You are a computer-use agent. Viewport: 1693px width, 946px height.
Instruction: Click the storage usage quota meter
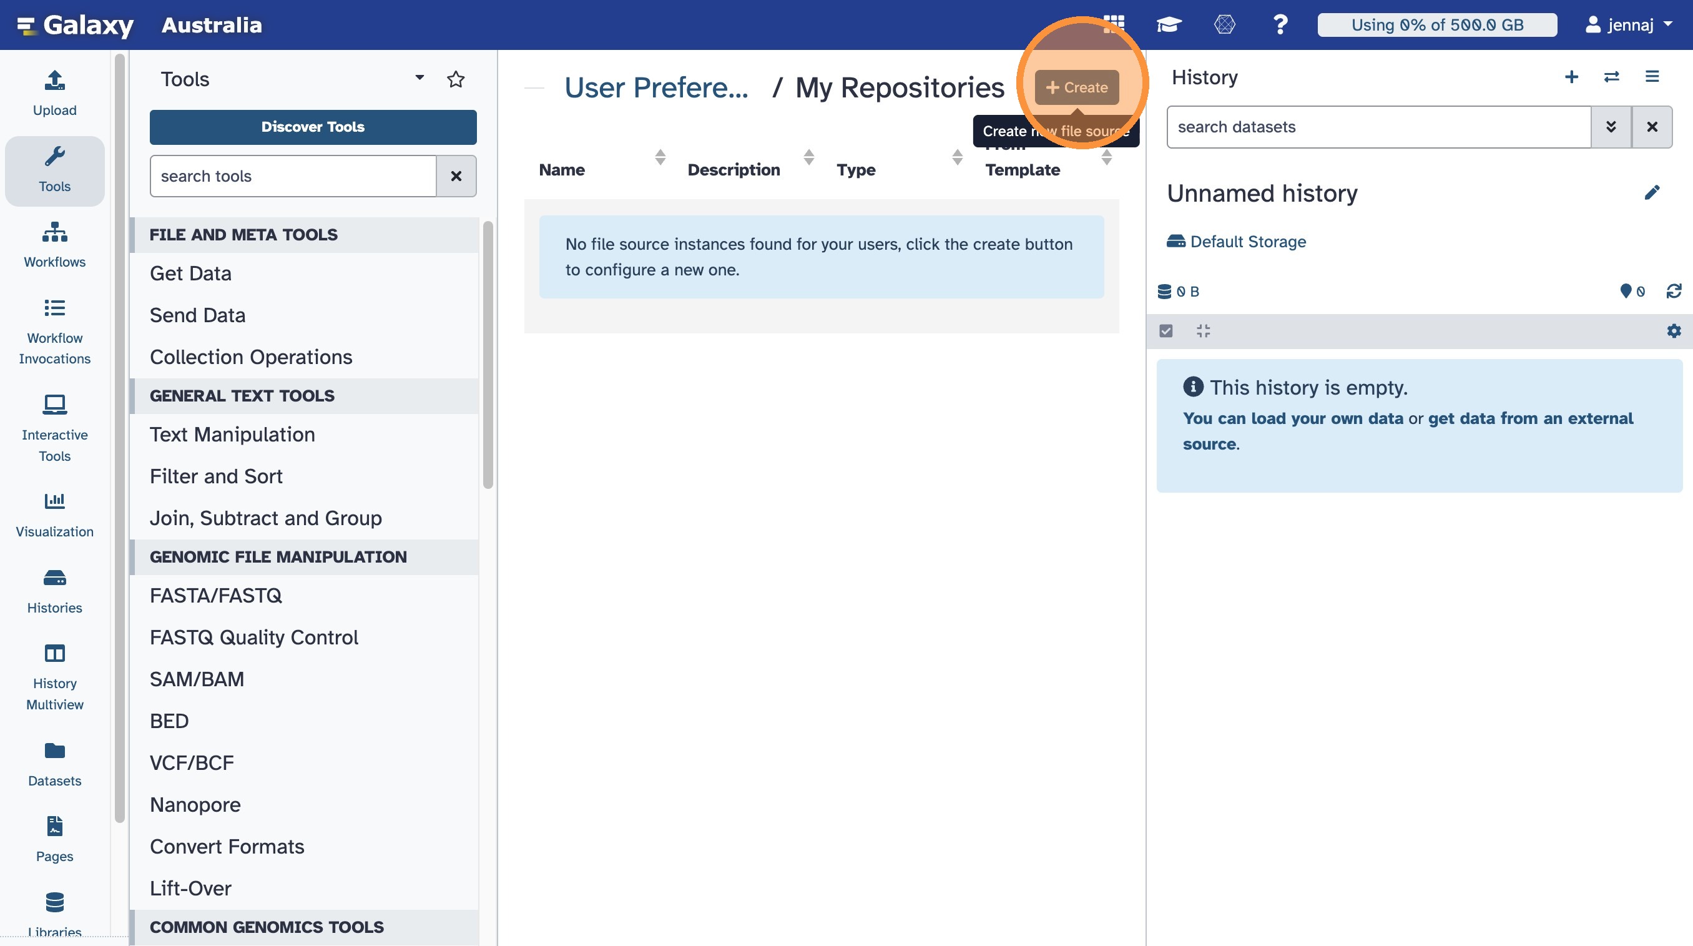point(1436,25)
